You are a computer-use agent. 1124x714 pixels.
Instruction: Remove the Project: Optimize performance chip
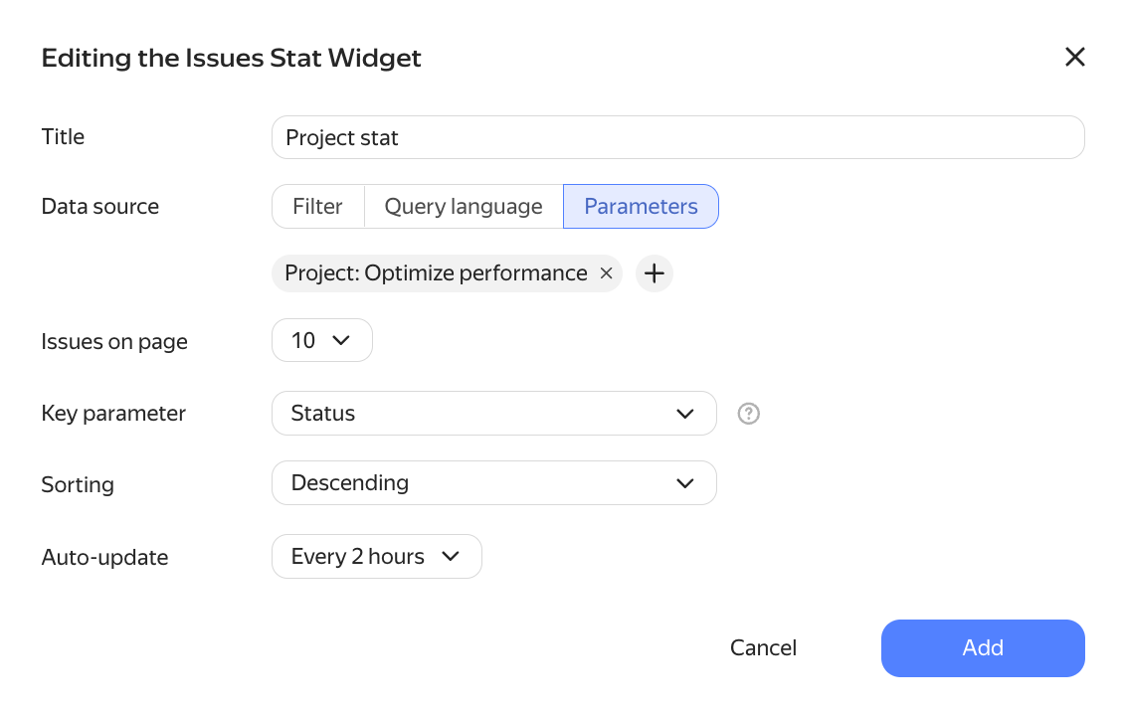click(606, 273)
